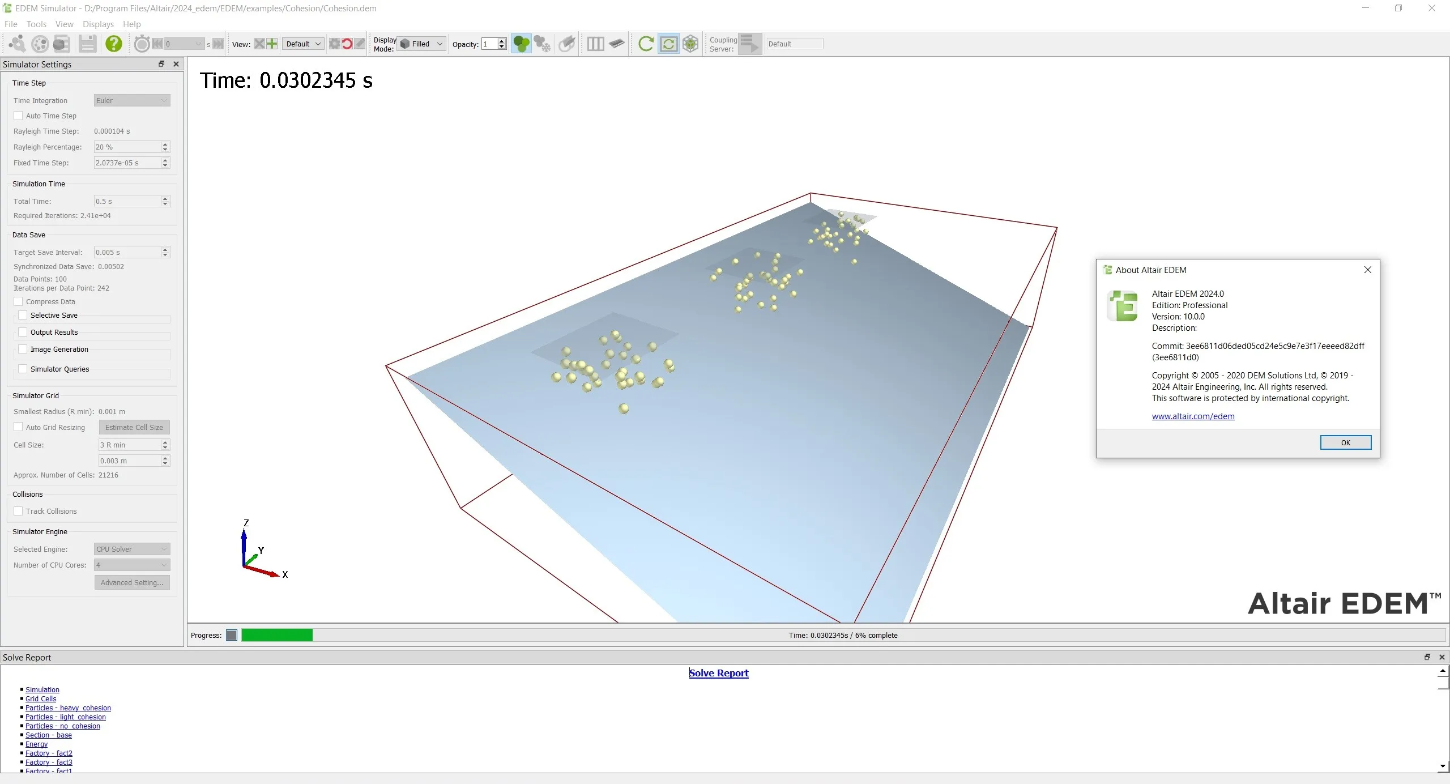Open the Tools menu
The width and height of the screenshot is (1450, 784).
click(x=36, y=24)
